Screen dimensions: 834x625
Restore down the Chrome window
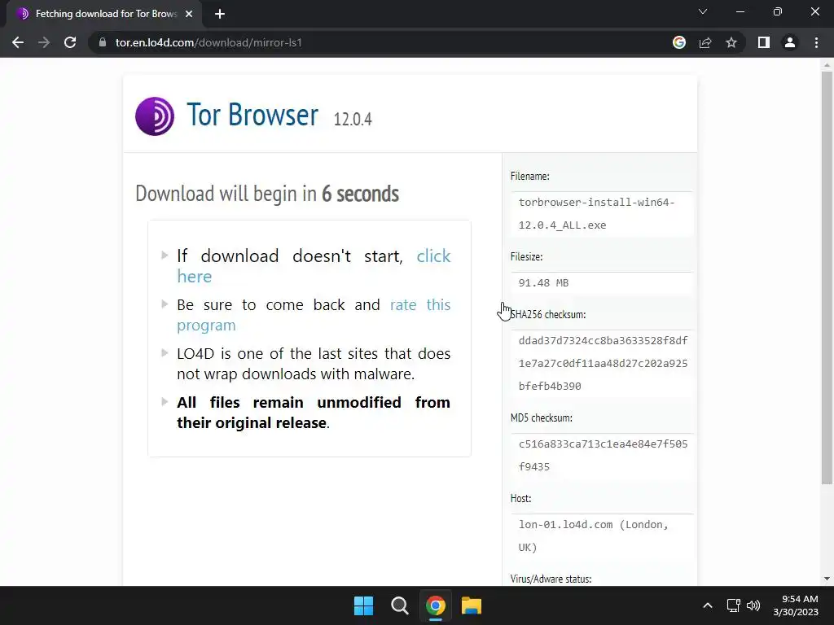(778, 11)
